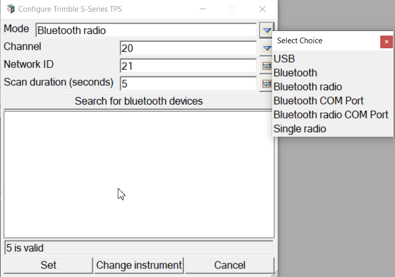The width and height of the screenshot is (395, 277).
Task: Click the Set button
Action: (x=48, y=265)
